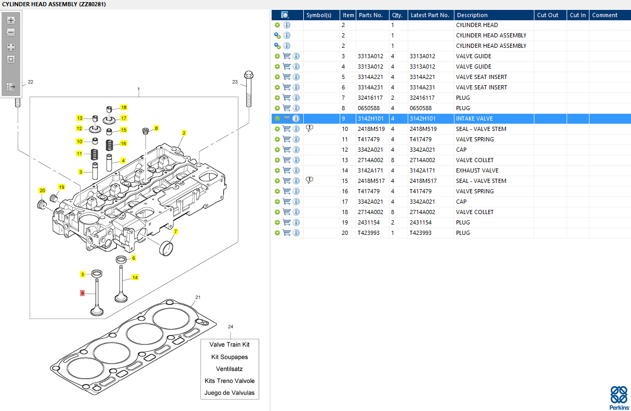This screenshot has width=631, height=411.
Task: Select callout 20 on the diagram
Action: tap(42, 190)
